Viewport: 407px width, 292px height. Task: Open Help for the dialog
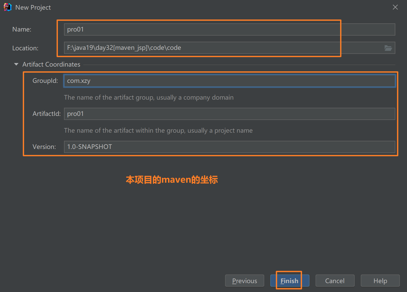point(380,281)
